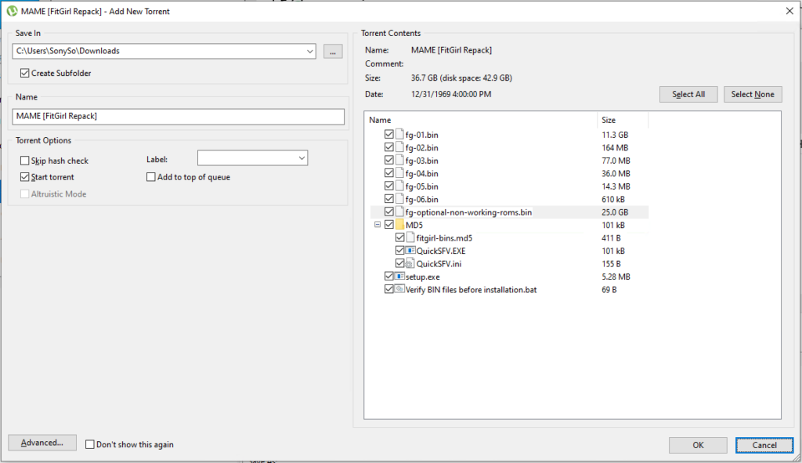Click the fg-06.bin file icon
802x463 pixels.
tap(399, 198)
